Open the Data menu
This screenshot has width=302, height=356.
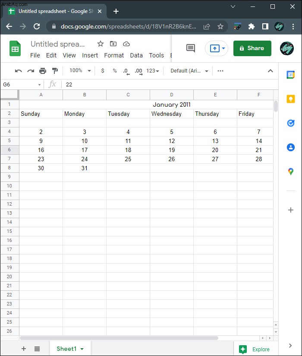136,55
